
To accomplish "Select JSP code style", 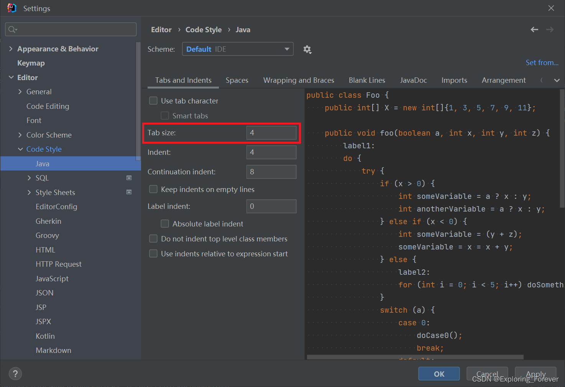I will pos(41,307).
